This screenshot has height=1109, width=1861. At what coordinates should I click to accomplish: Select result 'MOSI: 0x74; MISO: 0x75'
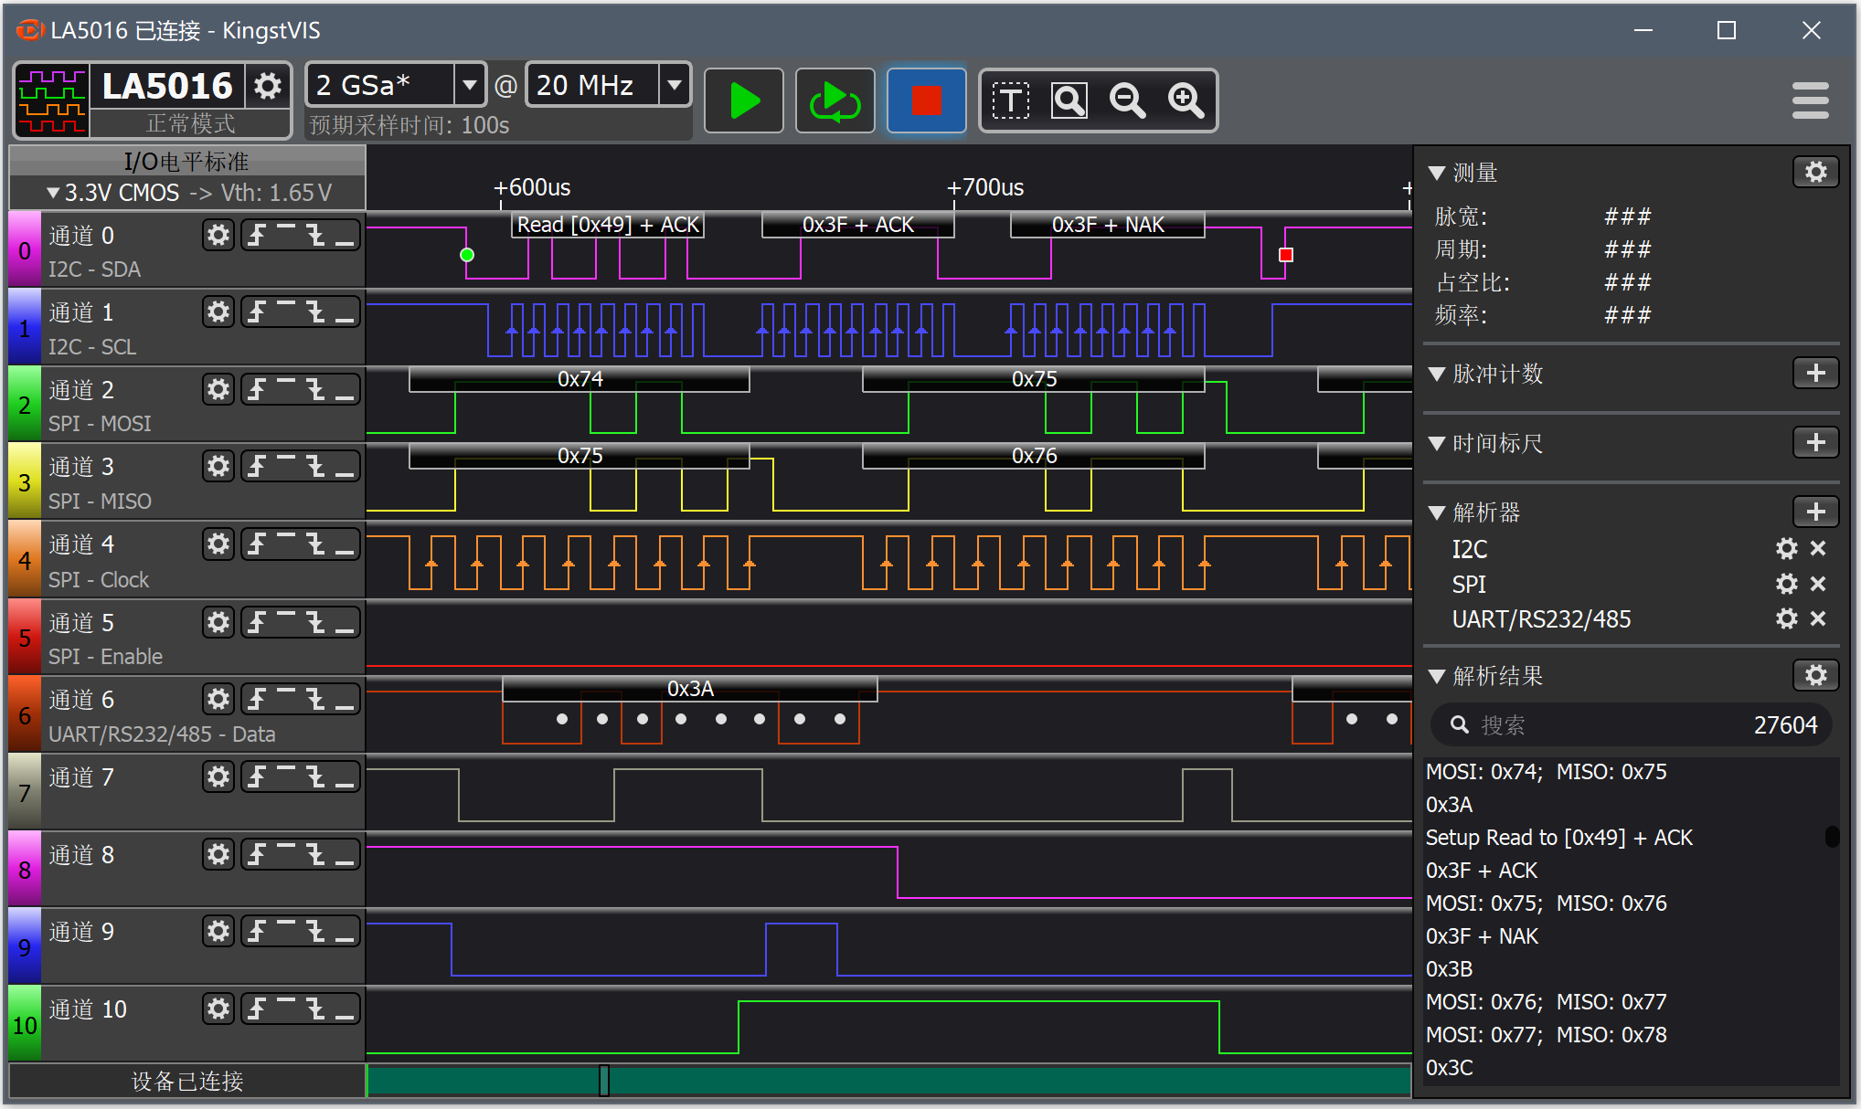point(1547,772)
